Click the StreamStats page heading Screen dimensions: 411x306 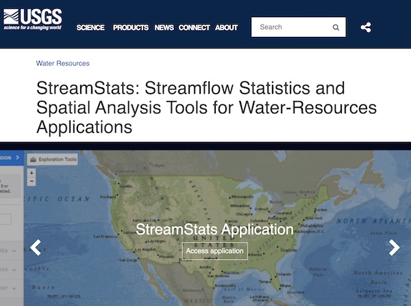[x=207, y=107]
